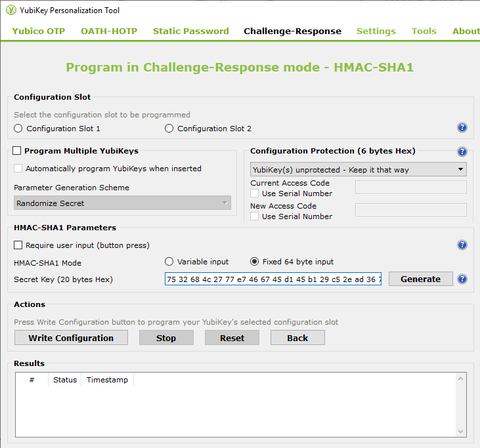Click the YubiKey logo in title bar
This screenshot has width=480, height=448.
tap(11, 10)
